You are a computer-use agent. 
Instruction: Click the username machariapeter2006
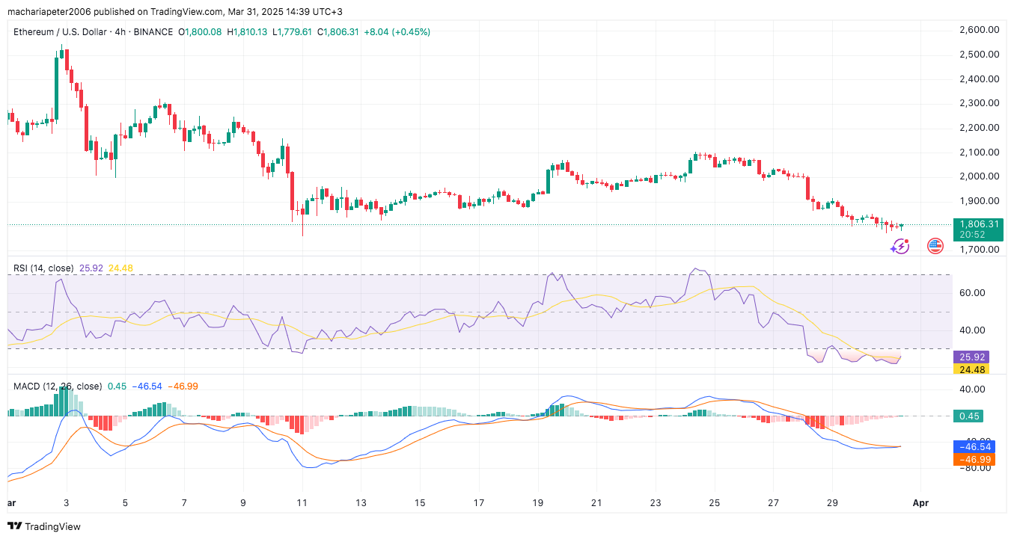tap(47, 11)
